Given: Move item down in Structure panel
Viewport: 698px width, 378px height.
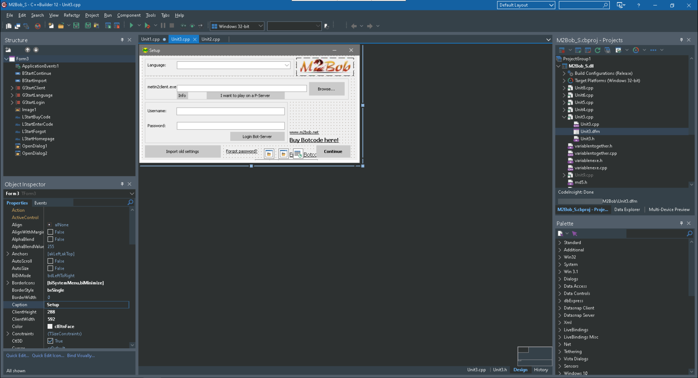Looking at the screenshot, I should [36, 50].
